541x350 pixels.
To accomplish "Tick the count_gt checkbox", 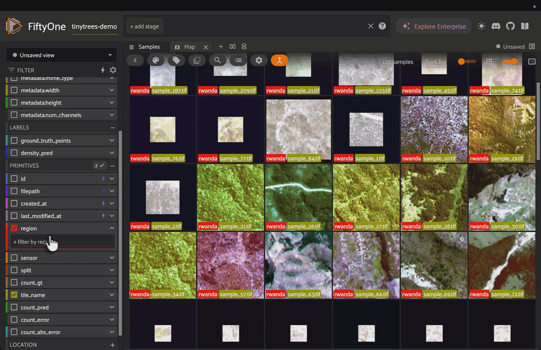I will click(x=14, y=283).
